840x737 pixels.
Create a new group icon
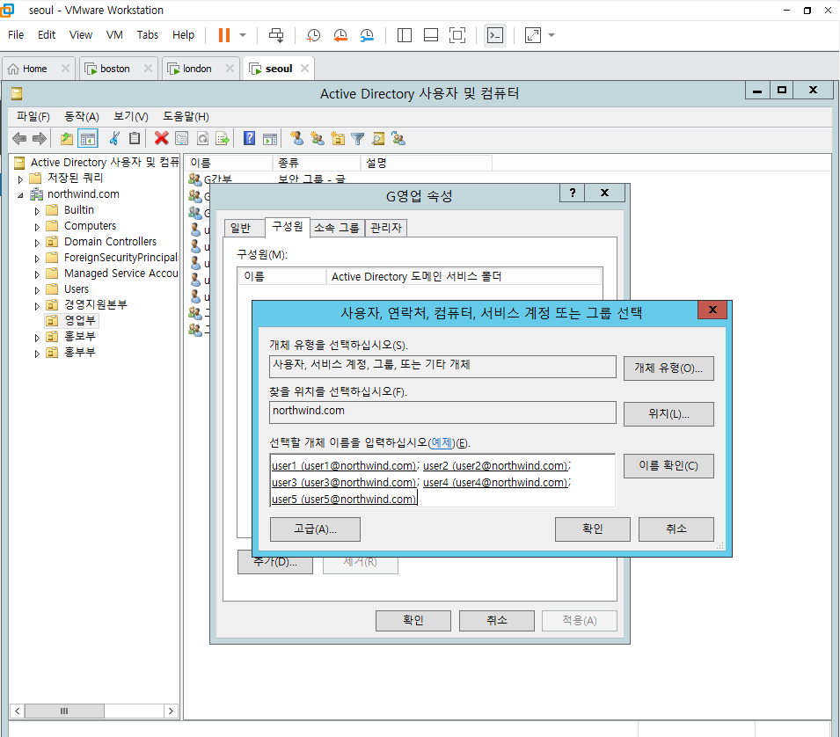point(318,139)
